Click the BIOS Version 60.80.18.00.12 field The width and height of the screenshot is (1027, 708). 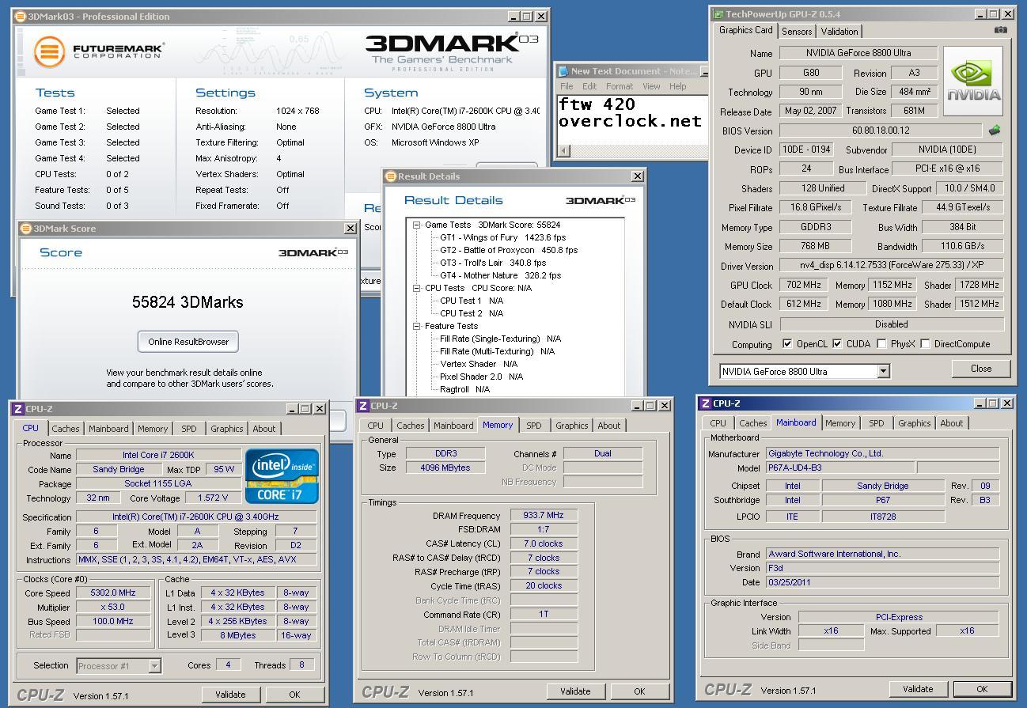(881, 131)
